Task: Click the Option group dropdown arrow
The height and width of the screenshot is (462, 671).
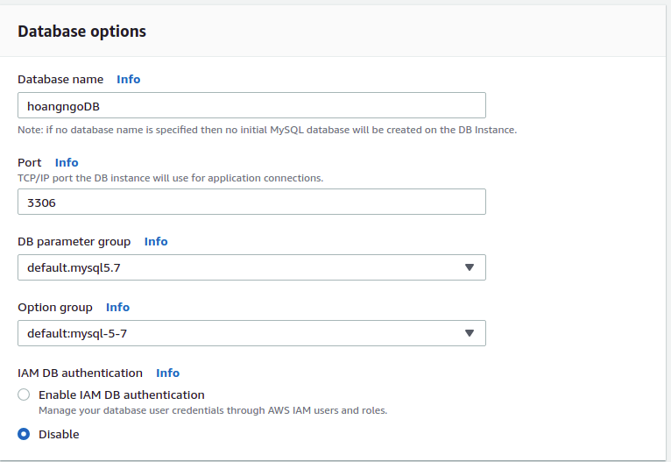Action: click(469, 333)
